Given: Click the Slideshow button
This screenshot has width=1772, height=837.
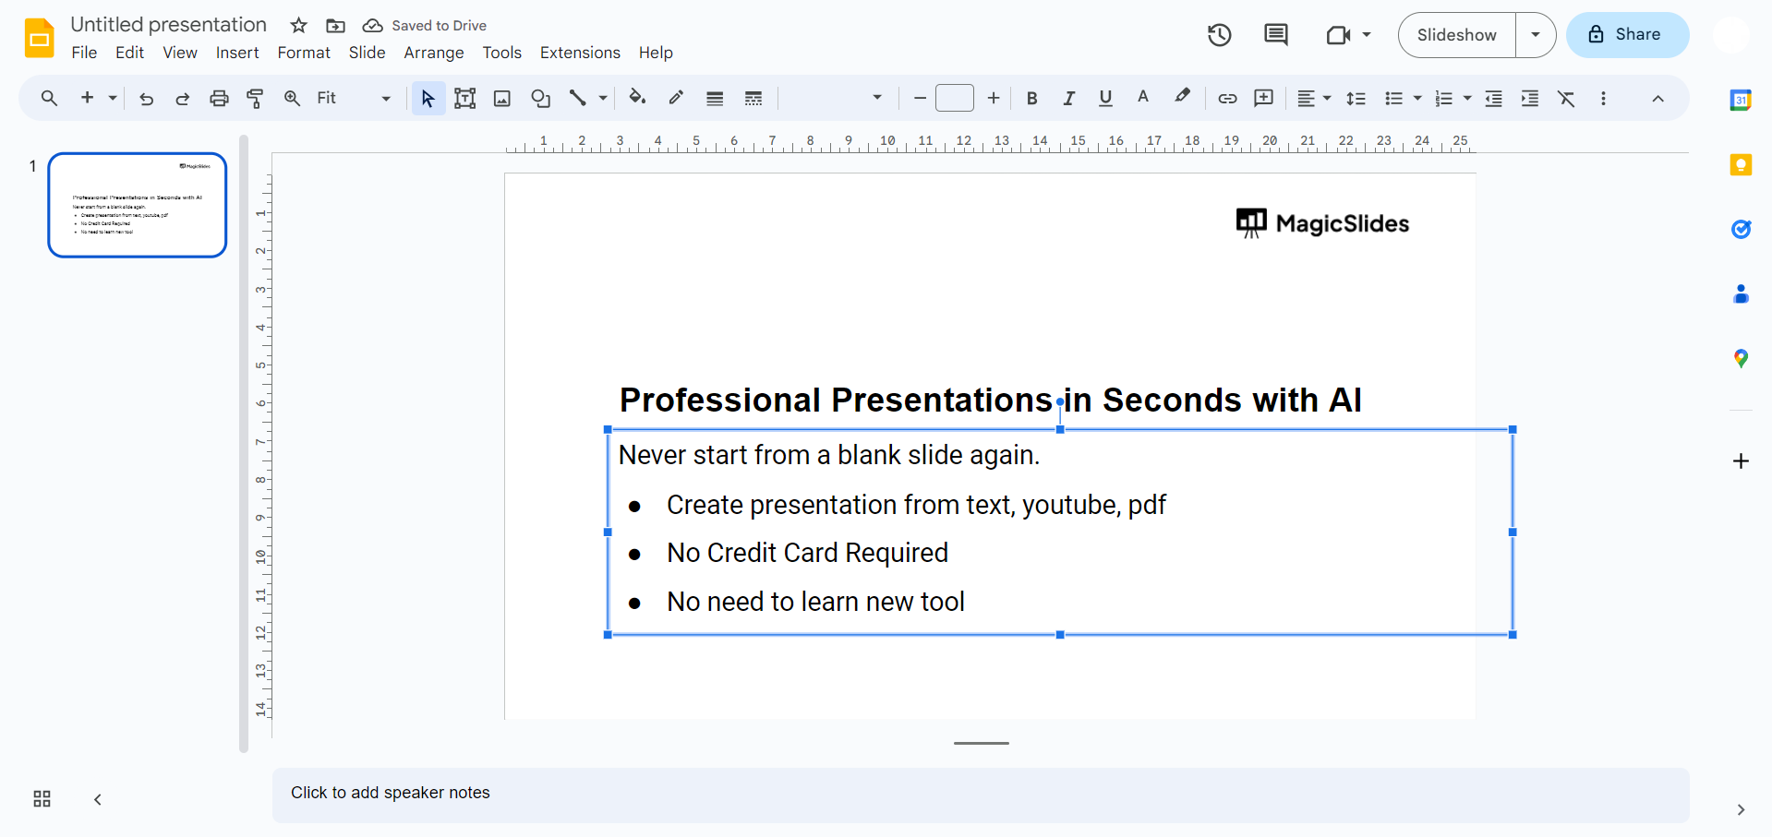Looking at the screenshot, I should coord(1457,35).
